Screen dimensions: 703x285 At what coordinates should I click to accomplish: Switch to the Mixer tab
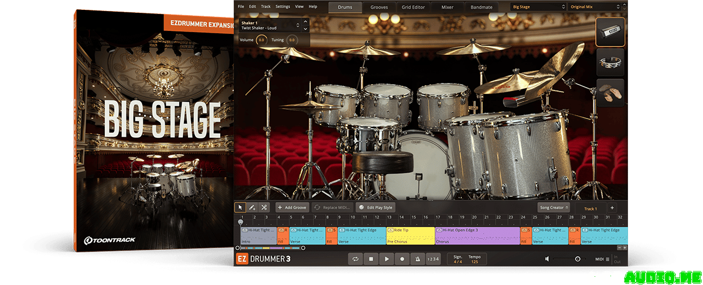448,7
